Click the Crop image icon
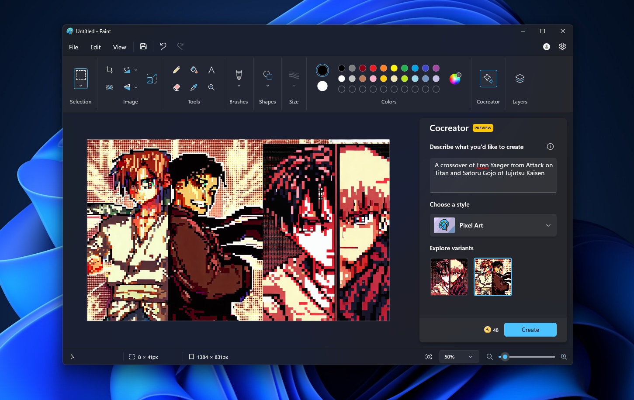The image size is (634, 400). click(x=110, y=70)
